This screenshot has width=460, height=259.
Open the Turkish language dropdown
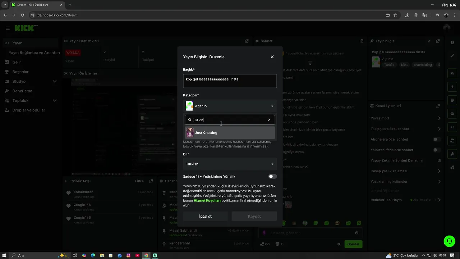coord(230,164)
